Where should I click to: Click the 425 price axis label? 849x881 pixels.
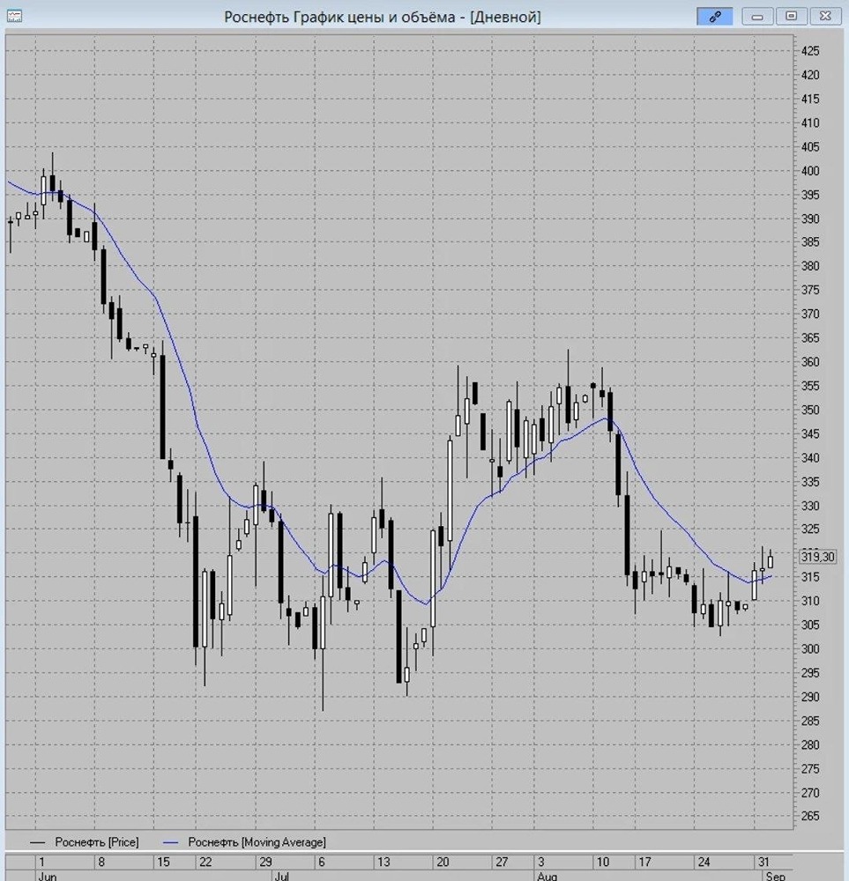[x=810, y=51]
